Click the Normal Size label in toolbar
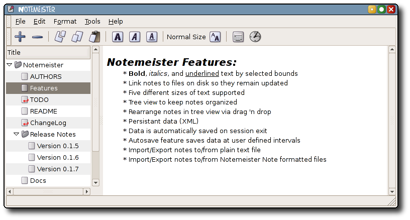Screen dimensions: 410x220 (x=186, y=37)
